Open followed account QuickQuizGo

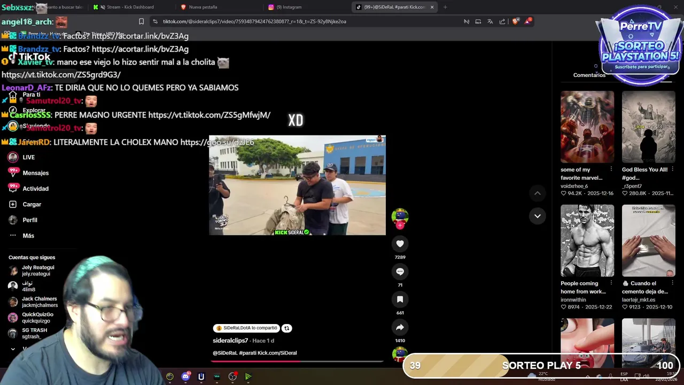[31, 318]
